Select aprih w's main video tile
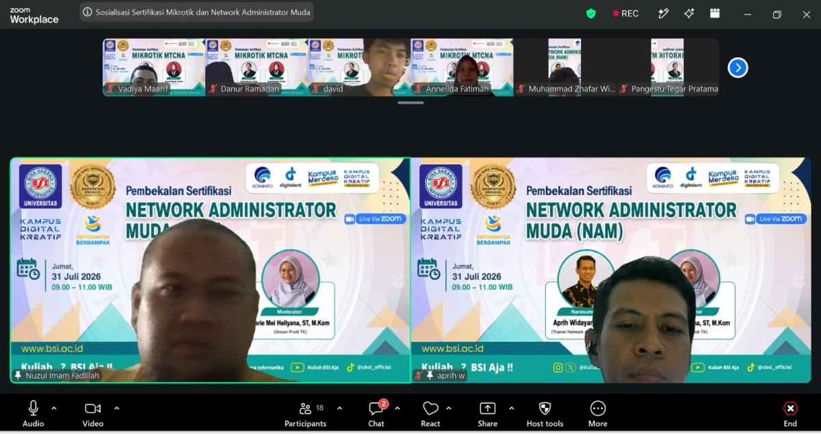Screen dimensions: 821x434 [611, 270]
